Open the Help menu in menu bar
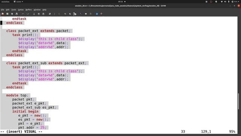The image size is (241, 136). (x=44, y=10)
